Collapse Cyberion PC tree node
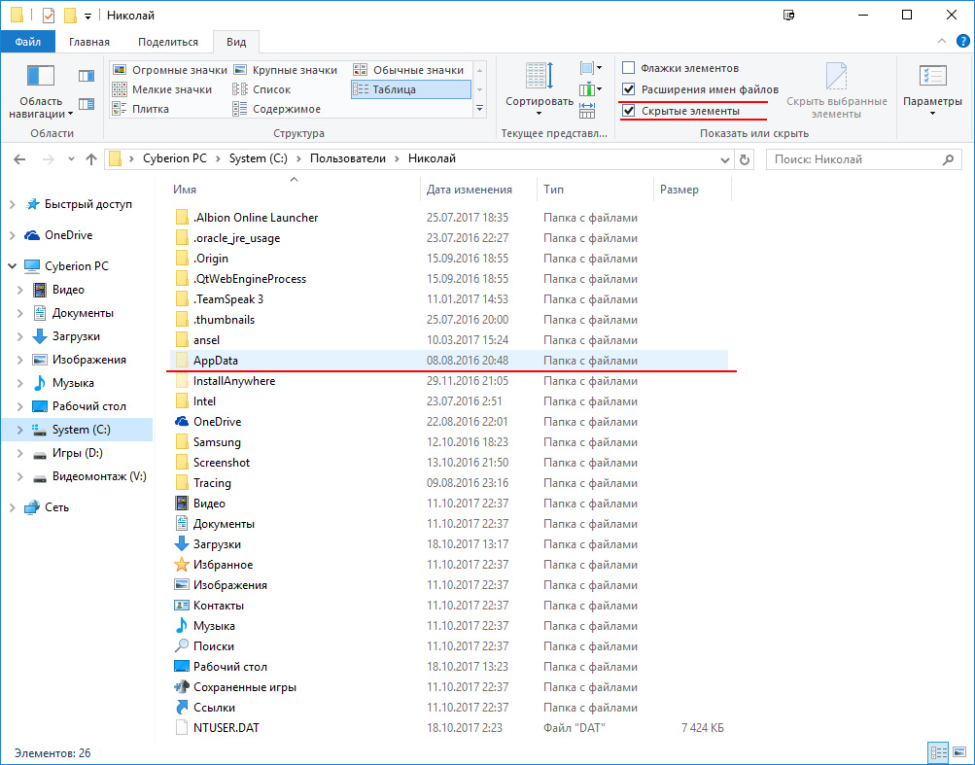975x765 pixels. 12,266
